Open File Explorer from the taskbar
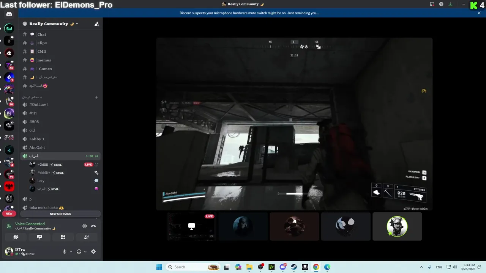 coord(249,267)
